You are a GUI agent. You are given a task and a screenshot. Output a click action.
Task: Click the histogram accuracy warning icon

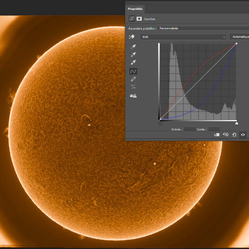click(x=133, y=96)
